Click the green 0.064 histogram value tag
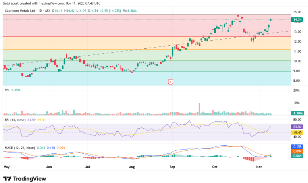 coord(297,156)
